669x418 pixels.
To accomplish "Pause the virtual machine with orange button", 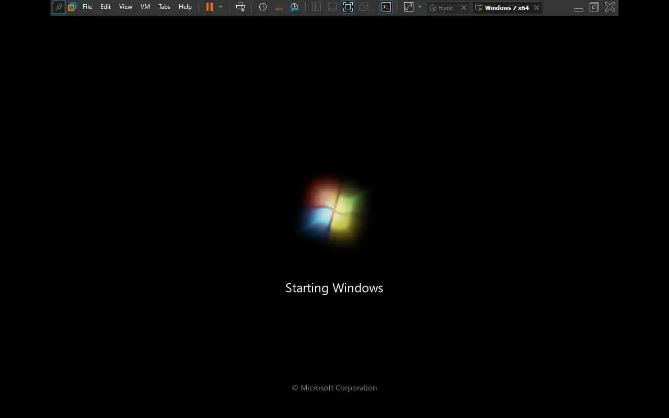I will (x=210, y=7).
